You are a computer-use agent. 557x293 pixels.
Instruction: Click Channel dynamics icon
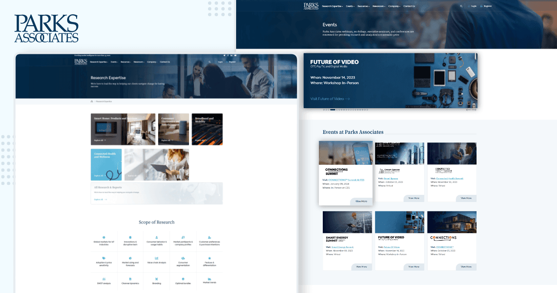click(x=130, y=279)
